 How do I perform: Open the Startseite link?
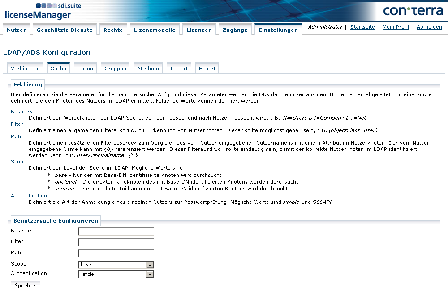pyautogui.click(x=362, y=27)
